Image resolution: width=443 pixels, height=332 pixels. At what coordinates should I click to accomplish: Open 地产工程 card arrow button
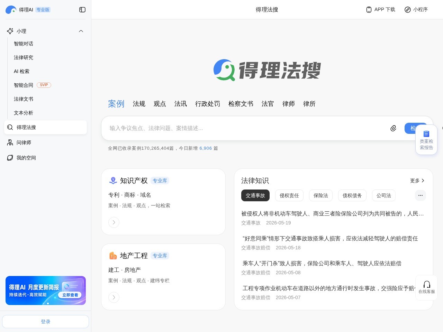(x=114, y=297)
